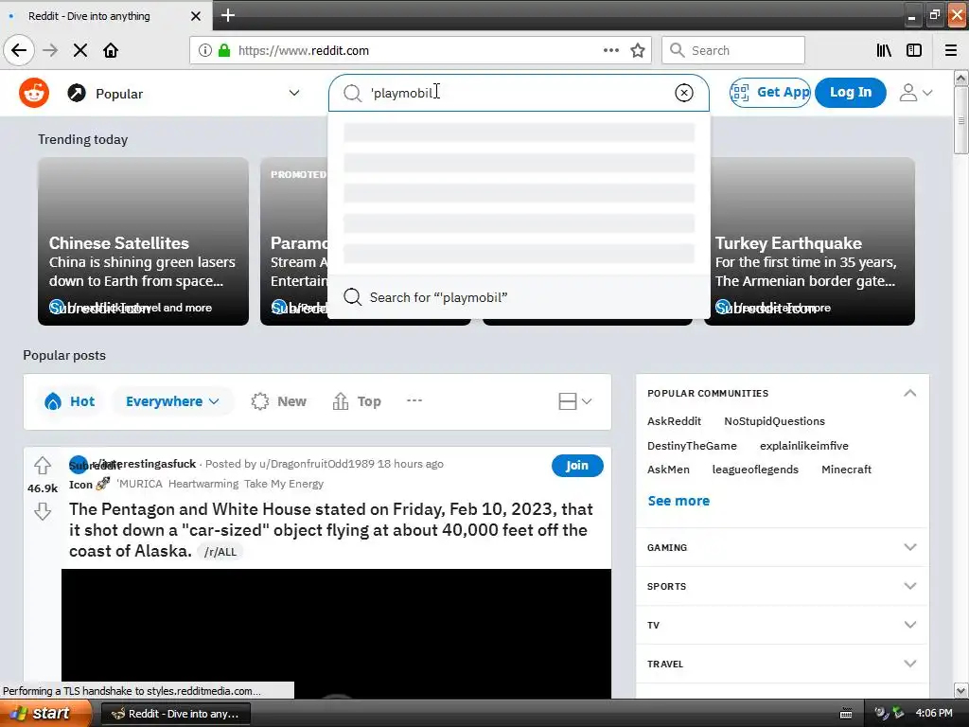The image size is (969, 727).
Task: Click the Windows start button
Action: (45, 714)
